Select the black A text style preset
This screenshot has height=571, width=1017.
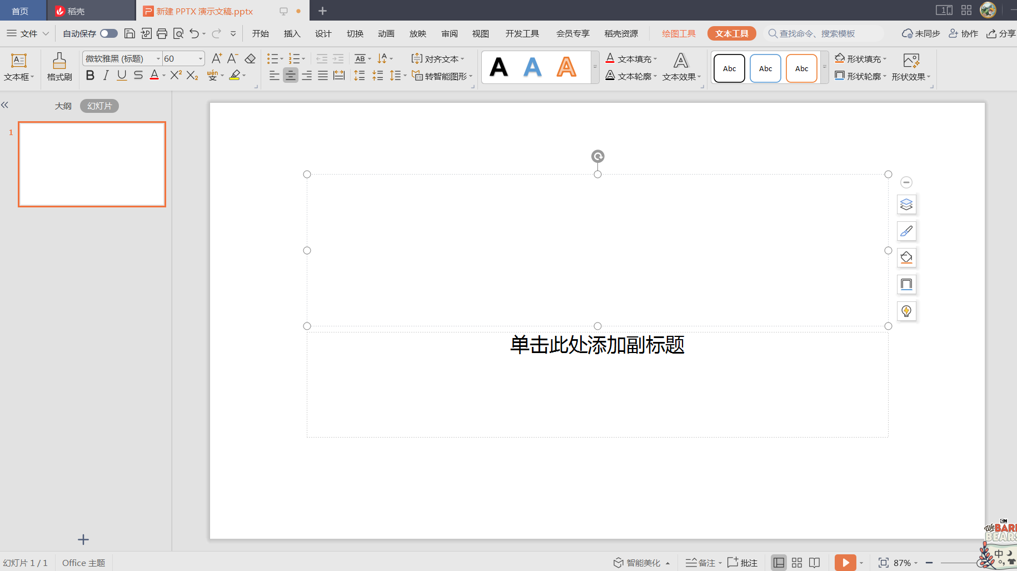point(499,67)
